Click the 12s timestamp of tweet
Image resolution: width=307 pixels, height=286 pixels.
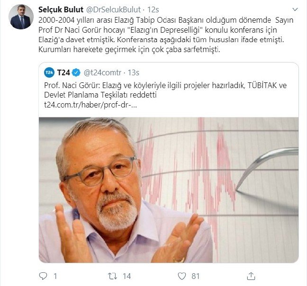pos(153,9)
